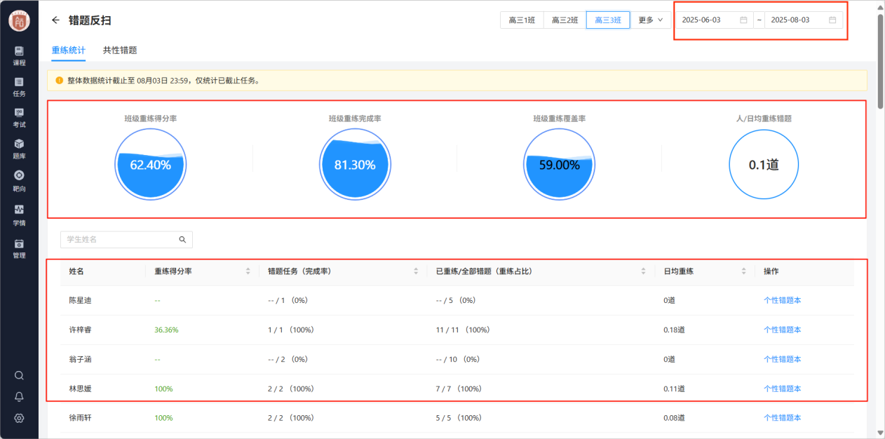Click -- / 10 （0%） cell
The width and height of the screenshot is (885, 439).
[457, 359]
